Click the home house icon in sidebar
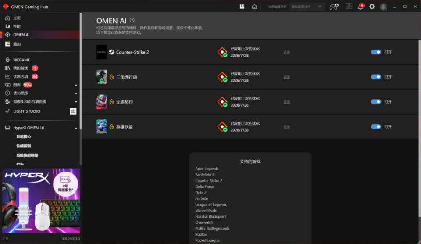 7,18
